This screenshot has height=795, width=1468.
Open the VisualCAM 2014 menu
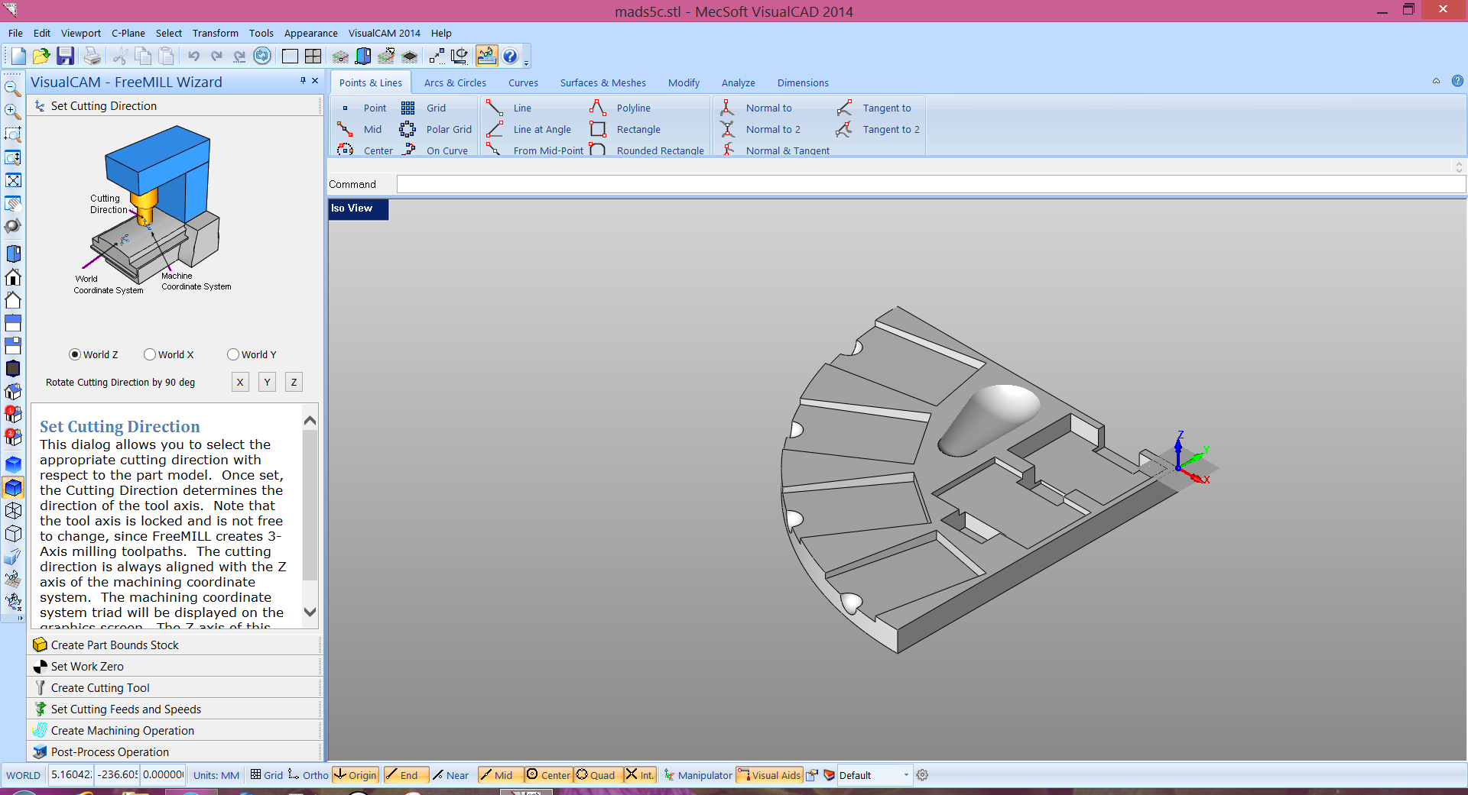click(384, 33)
